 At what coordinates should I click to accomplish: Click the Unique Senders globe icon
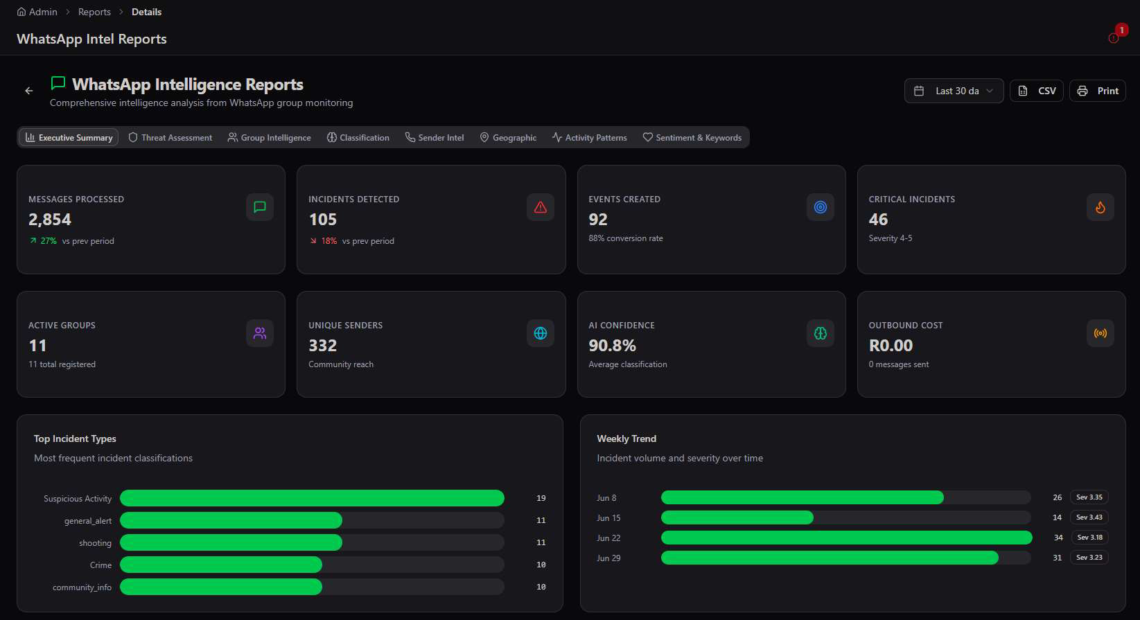[x=541, y=333]
